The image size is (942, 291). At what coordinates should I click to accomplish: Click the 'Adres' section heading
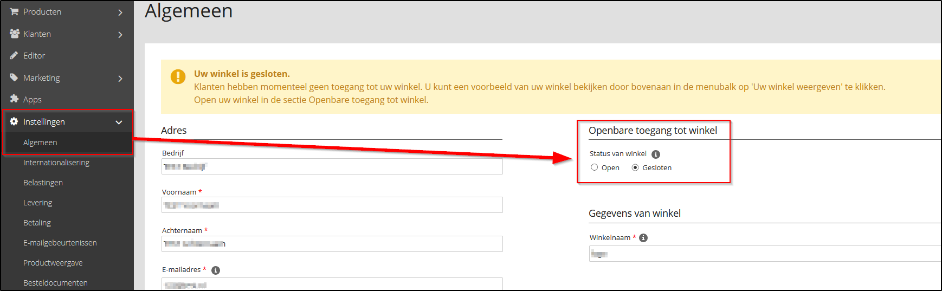[173, 131]
